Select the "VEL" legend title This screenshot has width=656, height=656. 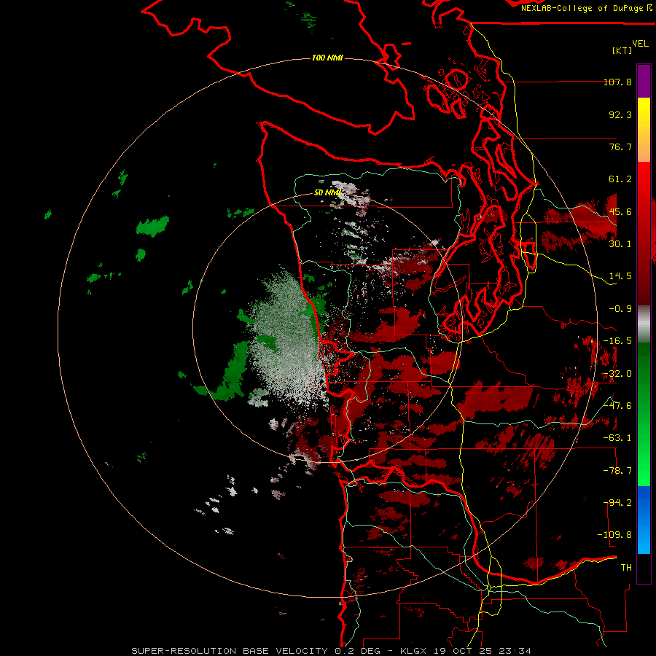pyautogui.click(x=640, y=44)
